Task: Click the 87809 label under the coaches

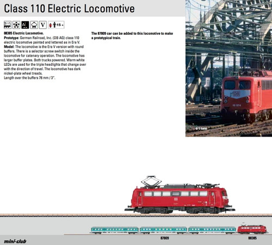Action: (164, 238)
